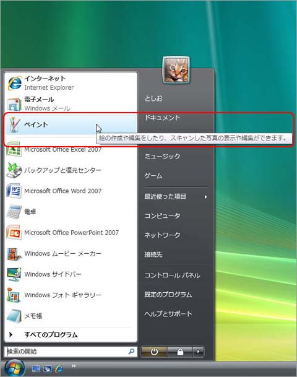This screenshot has width=297, height=377.
Task: Click 最近使った項目 label
Action: 165,196
